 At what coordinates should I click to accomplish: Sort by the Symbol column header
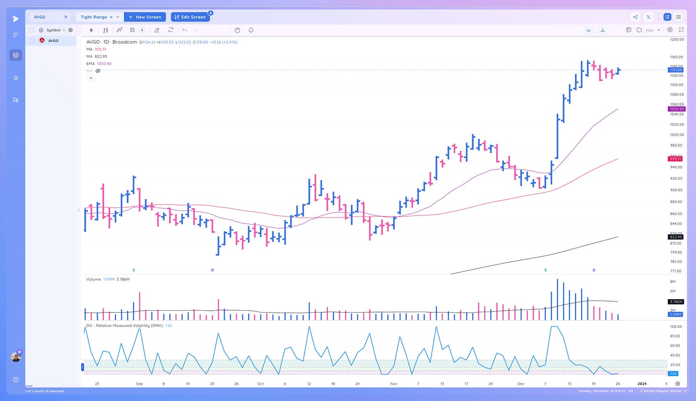(x=54, y=30)
